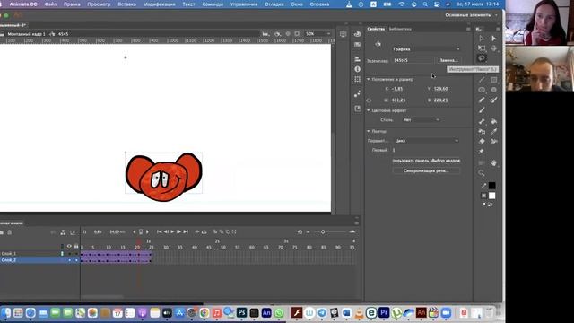Go to first frame

[x=160, y=231]
